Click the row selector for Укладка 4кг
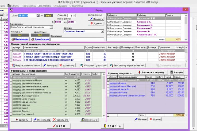Image resolution: width=197 pixels, height=131 pixels. click(x=108, y=90)
